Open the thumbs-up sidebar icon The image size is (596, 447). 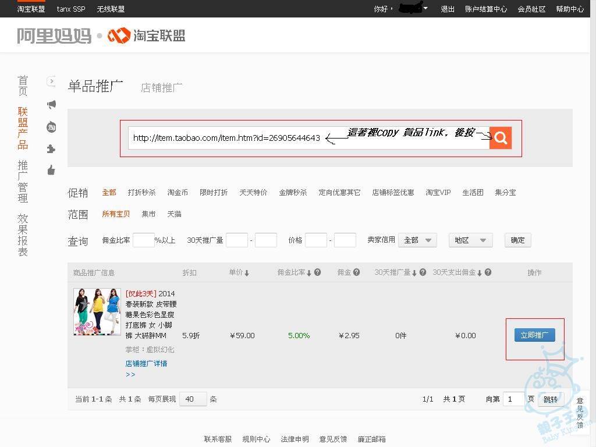51,170
